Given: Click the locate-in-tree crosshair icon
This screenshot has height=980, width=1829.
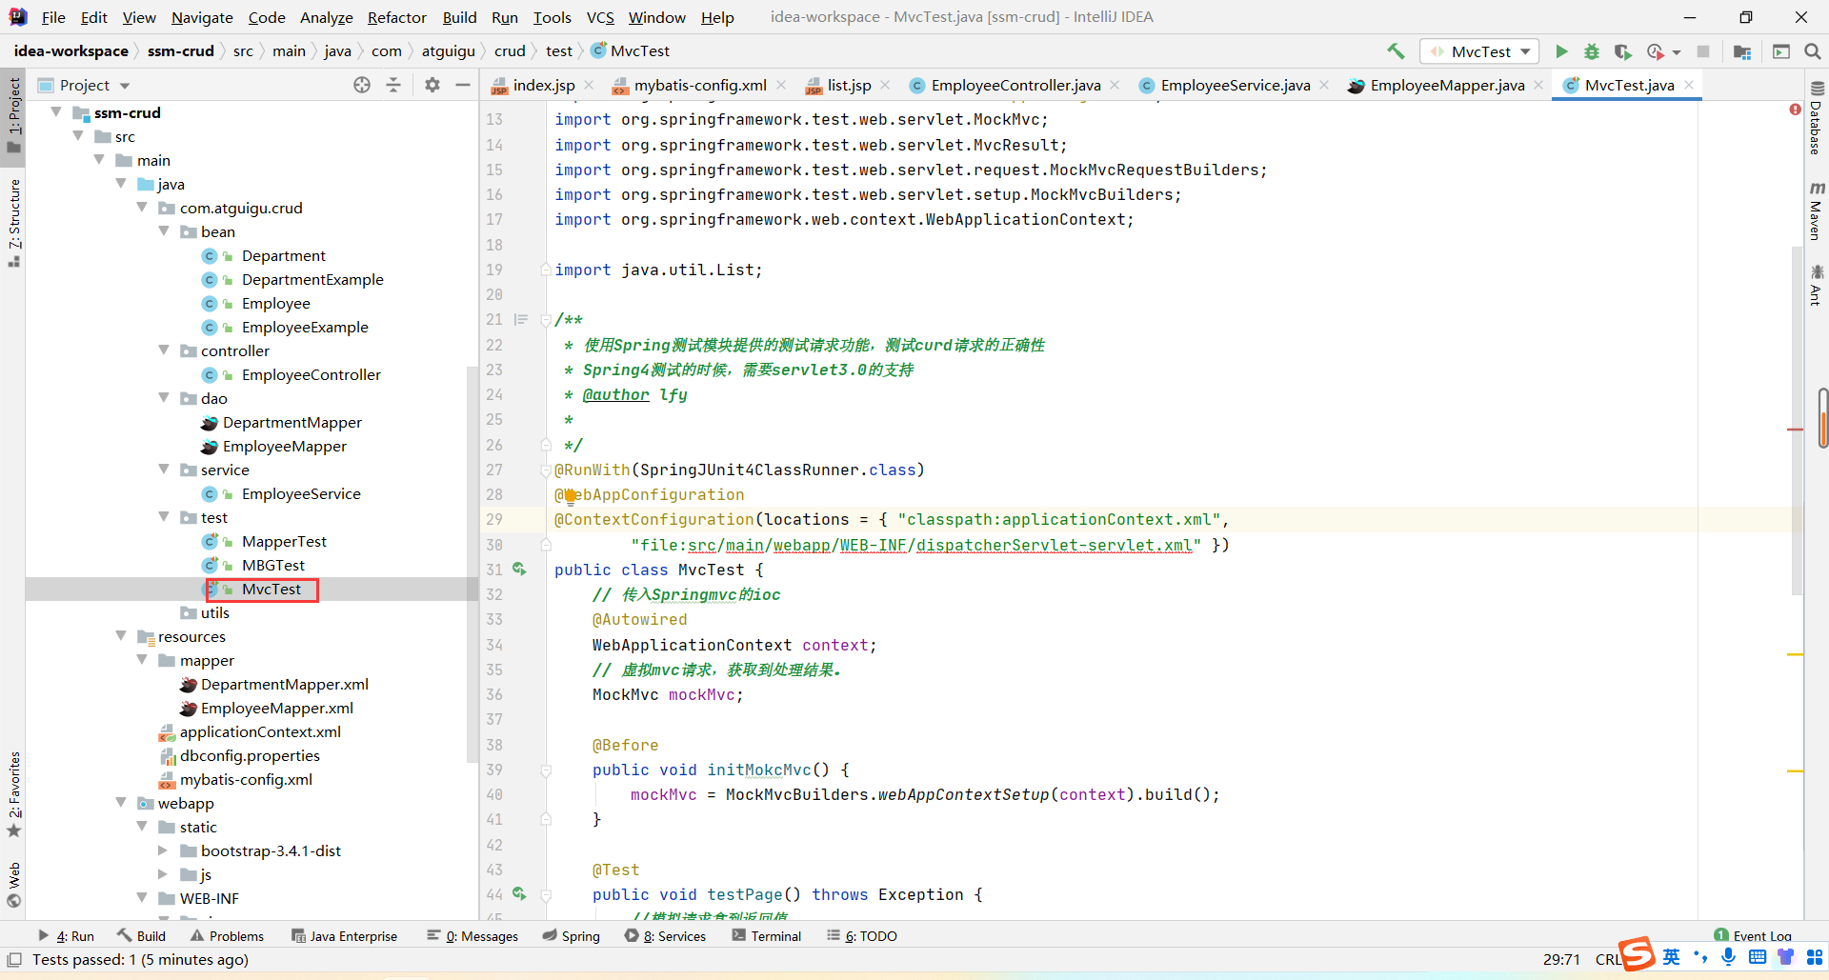Looking at the screenshot, I should [x=362, y=85].
